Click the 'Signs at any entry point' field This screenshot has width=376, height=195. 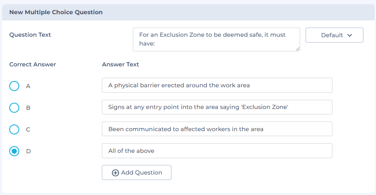[217, 107]
